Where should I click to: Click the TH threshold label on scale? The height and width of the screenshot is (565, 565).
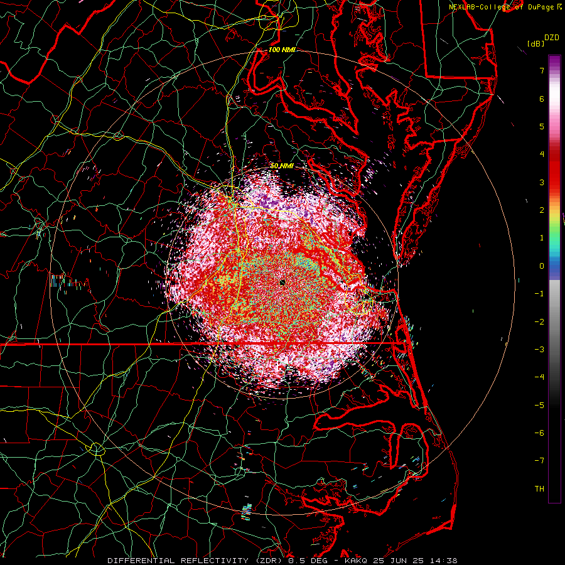tap(539, 489)
